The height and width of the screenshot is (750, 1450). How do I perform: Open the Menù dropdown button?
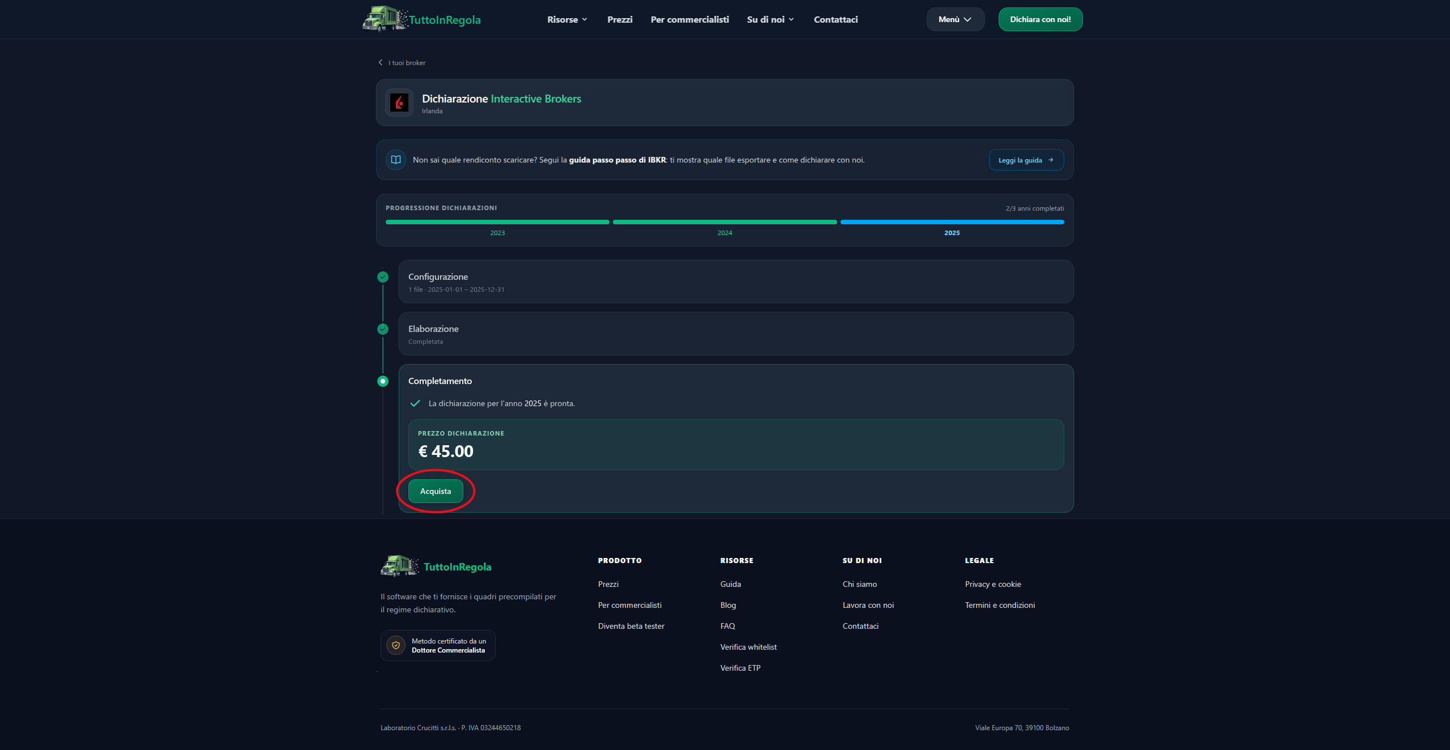955,19
